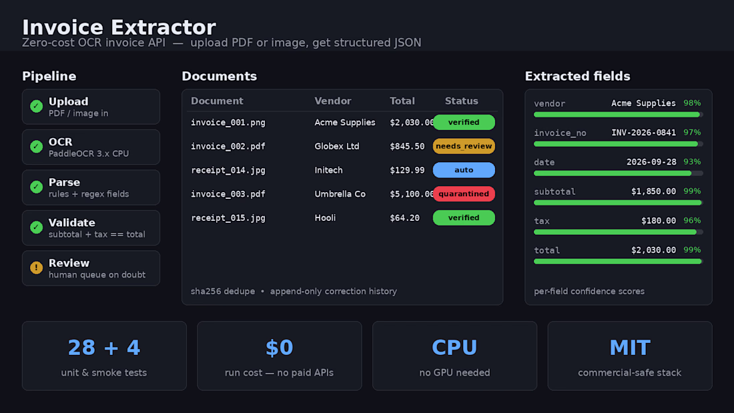Viewport: 734px width, 413px height.
Task: Click the 'Status' column header
Action: pos(462,101)
